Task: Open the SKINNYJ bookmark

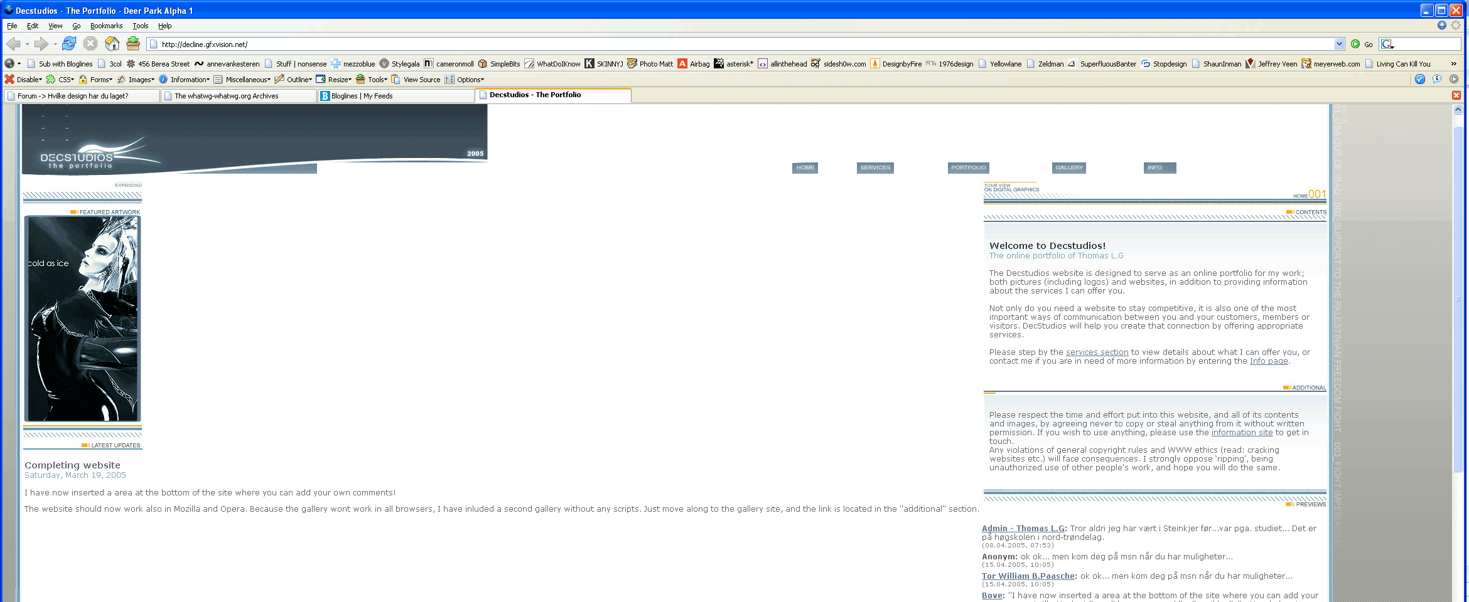Action: 604,64
